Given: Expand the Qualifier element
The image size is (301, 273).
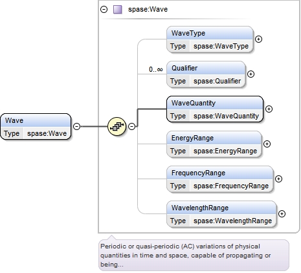Looking at the screenshot, I should coord(251,74).
